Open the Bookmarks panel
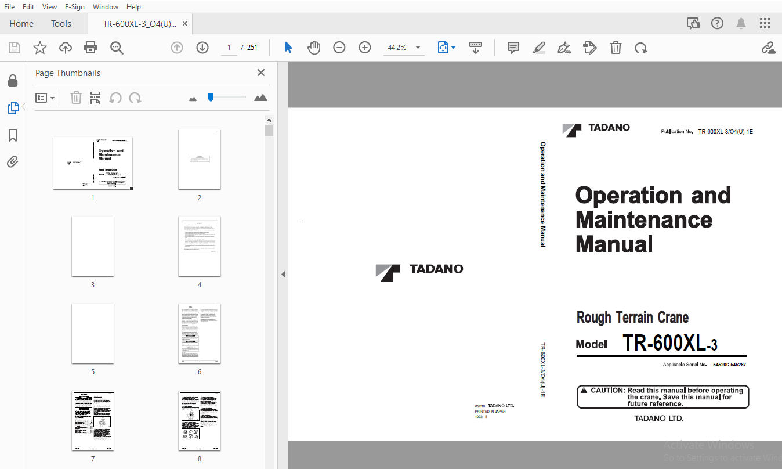782x469 pixels. tap(13, 135)
